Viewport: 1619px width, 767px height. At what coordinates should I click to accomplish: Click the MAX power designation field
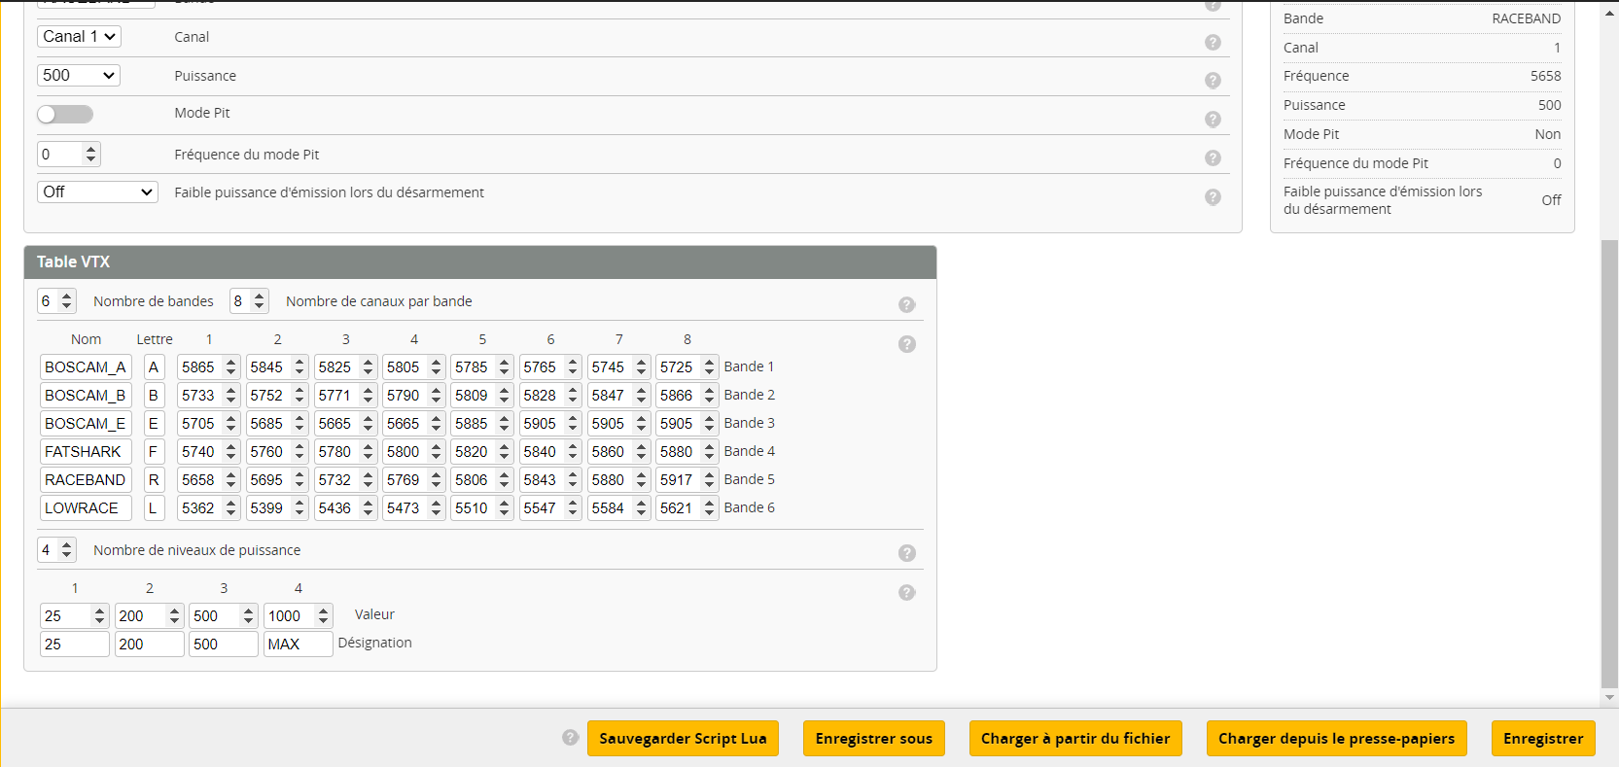[x=298, y=645]
